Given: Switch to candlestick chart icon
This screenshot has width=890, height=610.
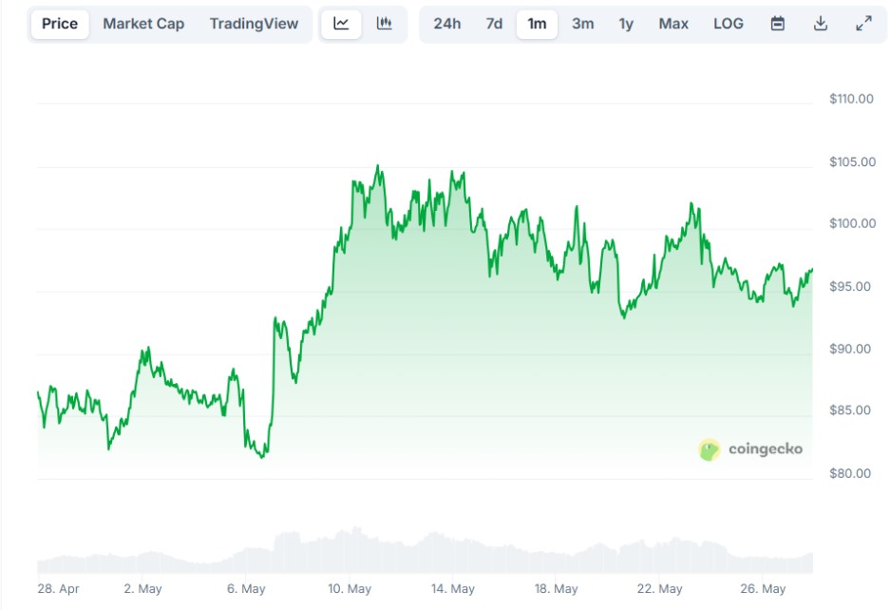Looking at the screenshot, I should pyautogui.click(x=385, y=24).
